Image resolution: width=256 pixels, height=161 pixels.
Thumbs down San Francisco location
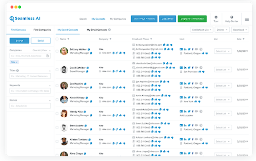click(203, 72)
